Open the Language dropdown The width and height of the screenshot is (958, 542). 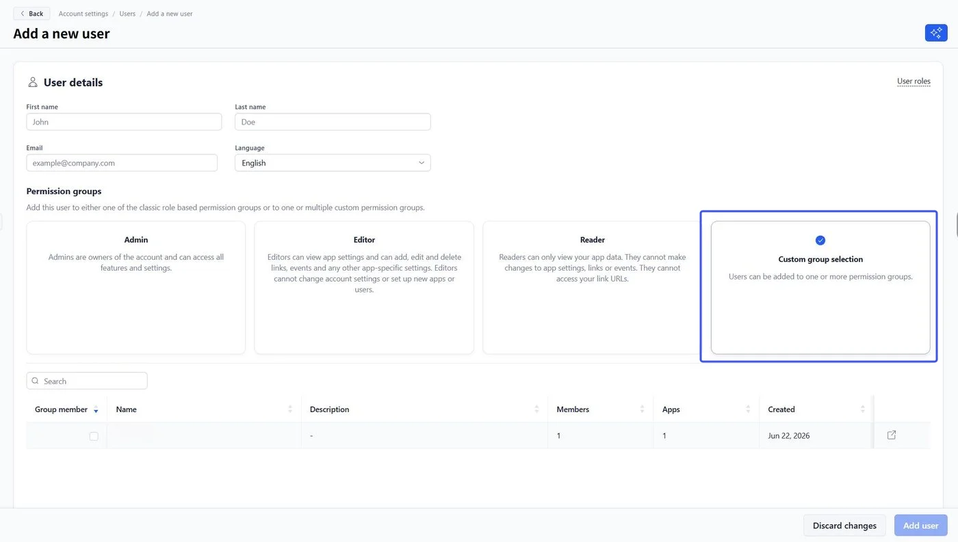(x=333, y=163)
